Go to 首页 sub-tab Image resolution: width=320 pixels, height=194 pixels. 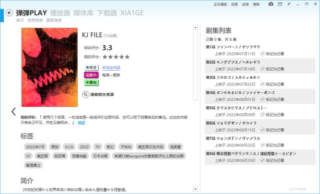20,20
